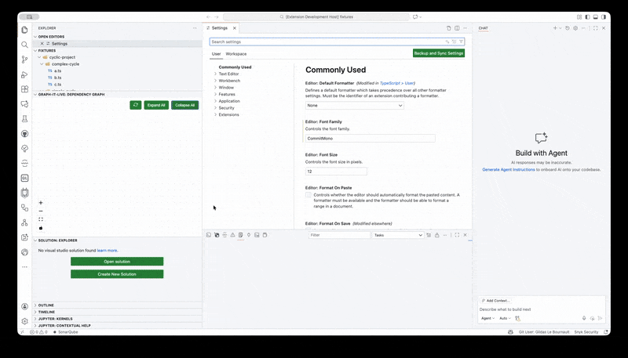Open Chat panel settings gear
The height and width of the screenshot is (358, 628).
(575, 28)
